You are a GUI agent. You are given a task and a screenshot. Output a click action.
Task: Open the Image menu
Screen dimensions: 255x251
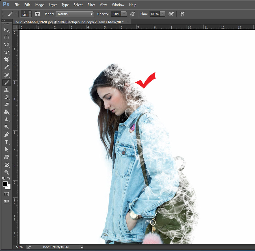(x=39, y=5)
